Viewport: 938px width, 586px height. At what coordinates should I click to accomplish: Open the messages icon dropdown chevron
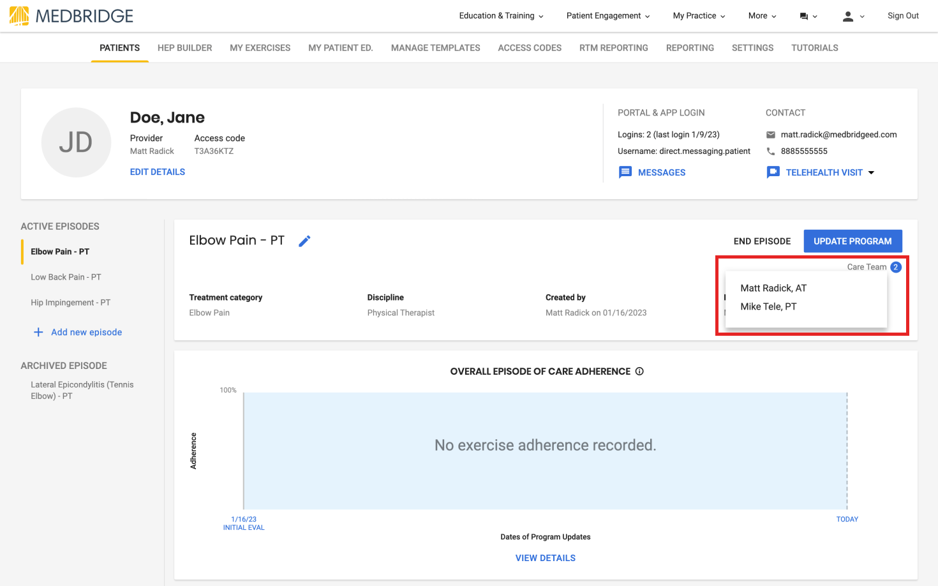[815, 17]
